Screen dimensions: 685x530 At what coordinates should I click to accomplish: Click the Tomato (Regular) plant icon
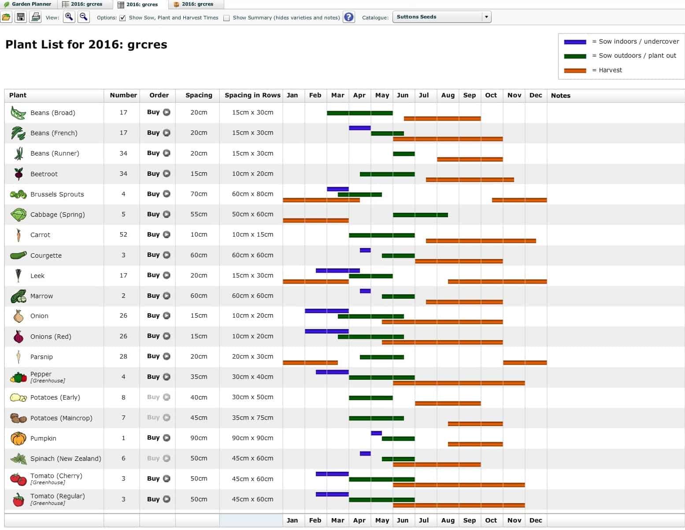19,500
